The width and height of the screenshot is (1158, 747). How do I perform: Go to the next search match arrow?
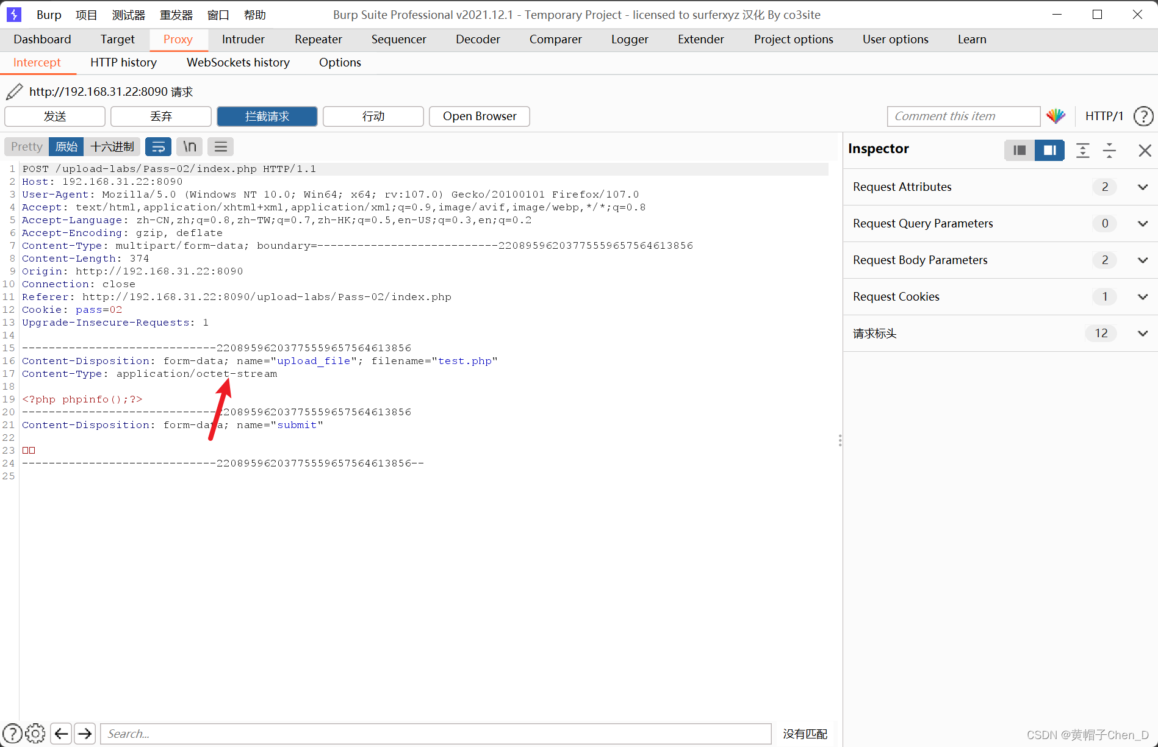click(85, 733)
